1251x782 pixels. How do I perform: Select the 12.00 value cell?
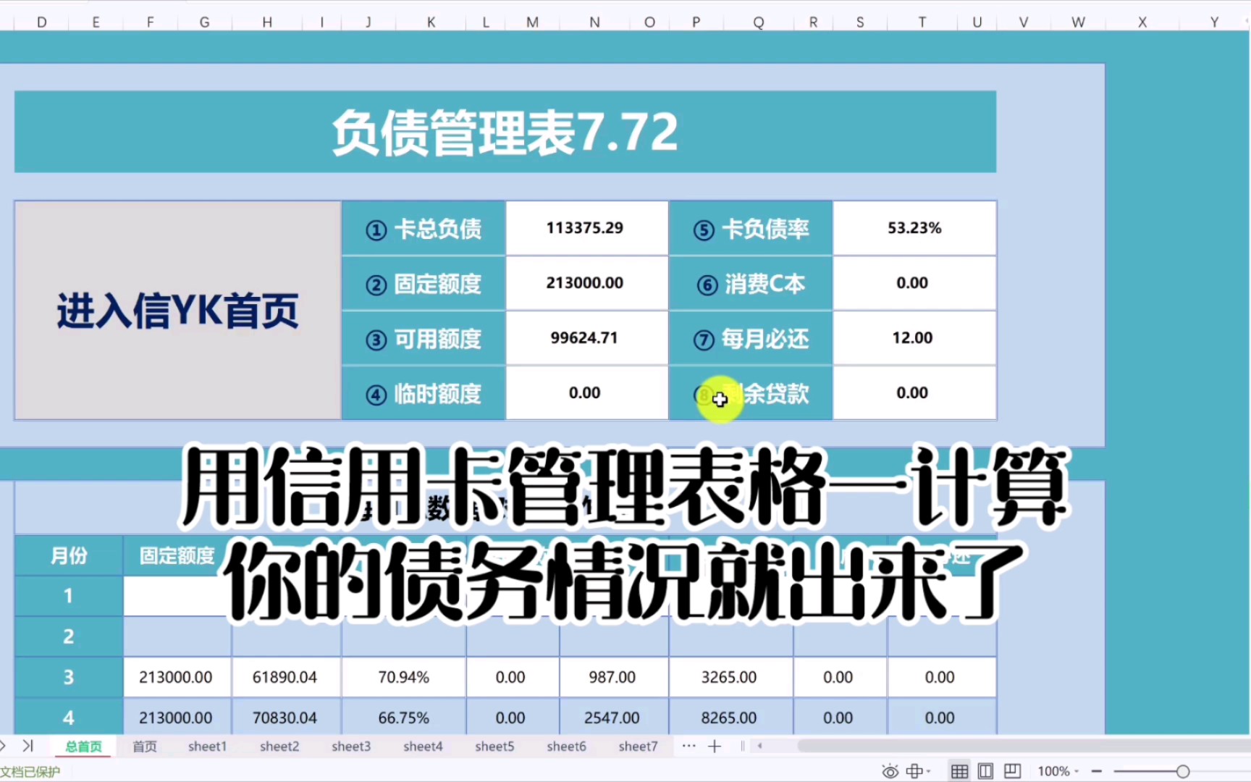(914, 339)
